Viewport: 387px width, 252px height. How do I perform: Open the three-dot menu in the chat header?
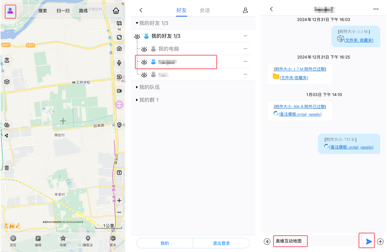pyautogui.click(x=376, y=9)
